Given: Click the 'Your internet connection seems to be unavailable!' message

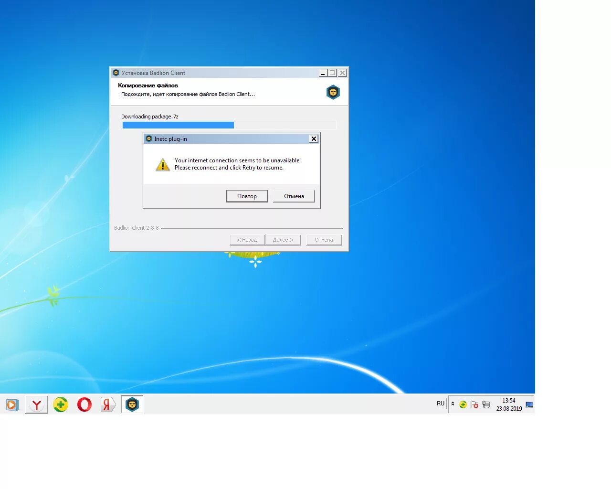Looking at the screenshot, I should (238, 160).
